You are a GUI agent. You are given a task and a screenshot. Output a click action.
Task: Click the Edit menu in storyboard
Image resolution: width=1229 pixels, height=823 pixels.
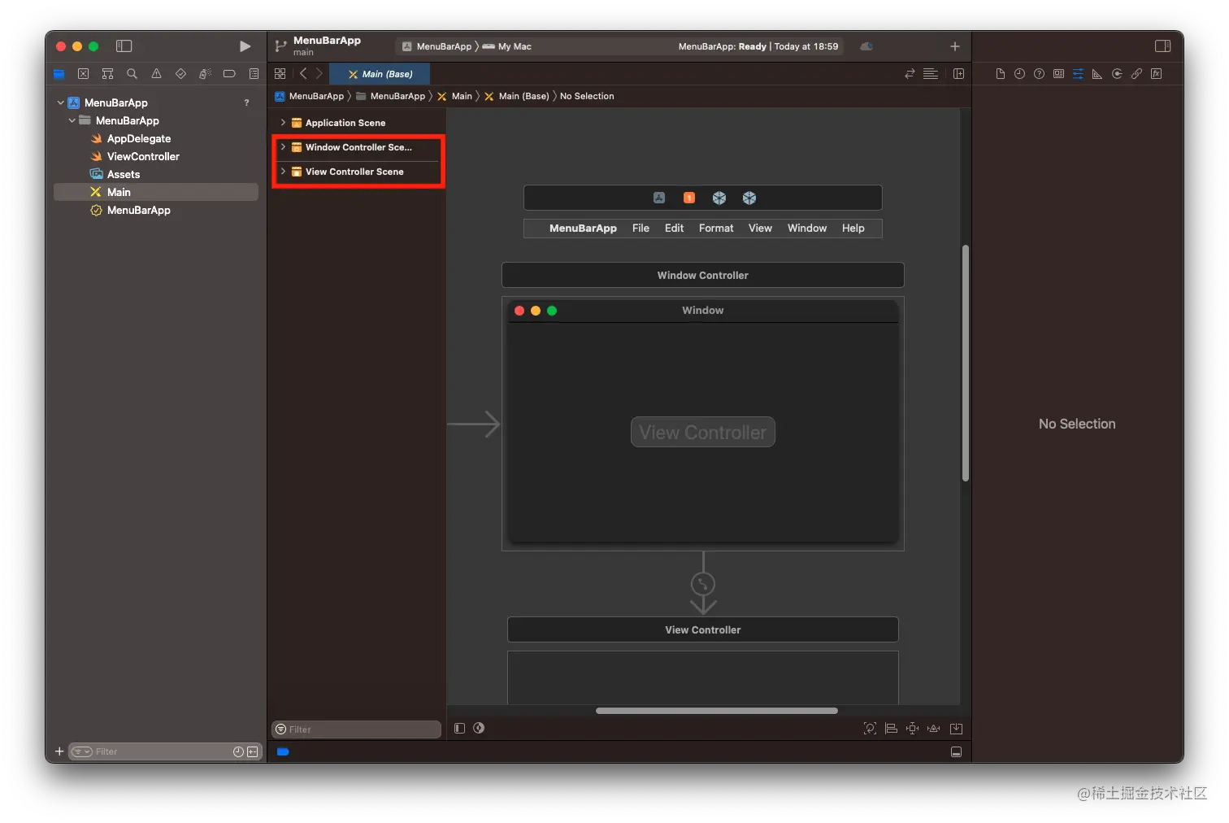coord(674,229)
